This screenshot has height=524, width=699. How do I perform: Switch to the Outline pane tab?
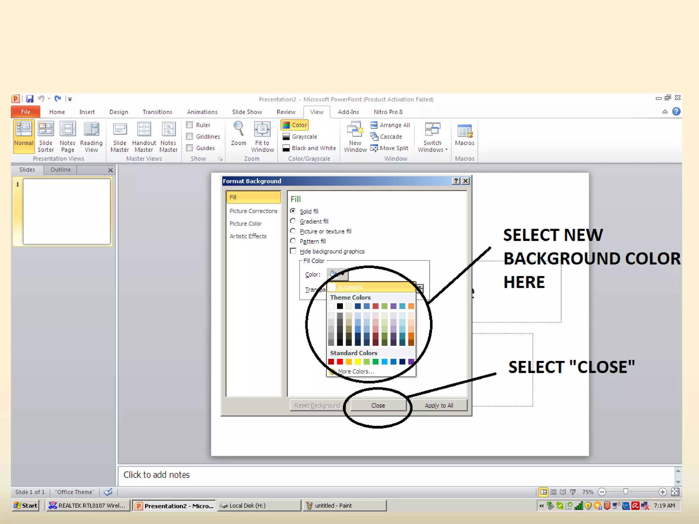[60, 170]
